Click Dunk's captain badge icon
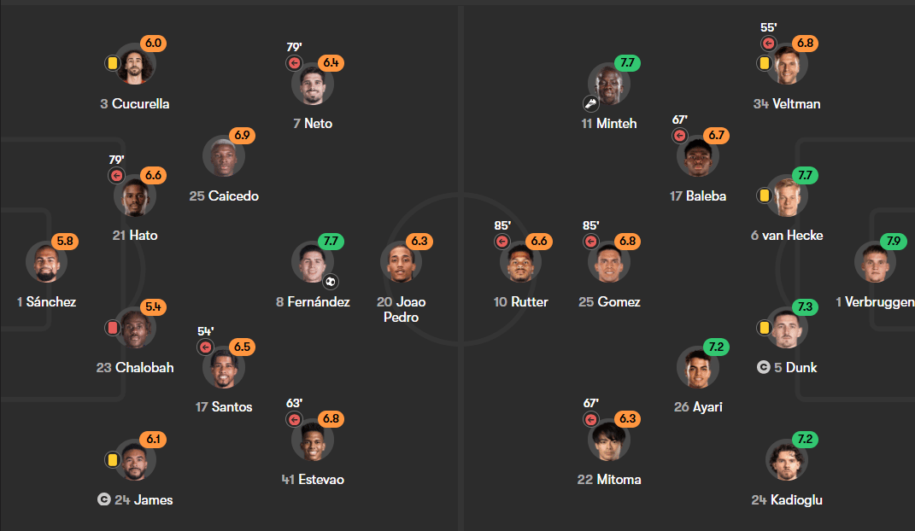Viewport: 915px width, 531px height. pyautogui.click(x=763, y=367)
